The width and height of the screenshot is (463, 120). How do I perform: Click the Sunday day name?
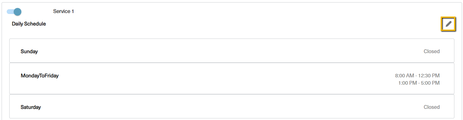(x=29, y=51)
